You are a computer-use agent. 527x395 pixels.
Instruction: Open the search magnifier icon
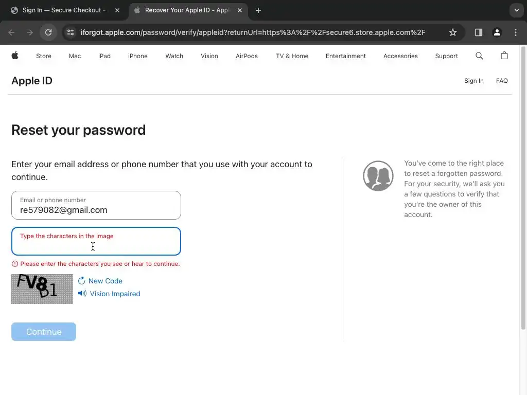pyautogui.click(x=479, y=56)
